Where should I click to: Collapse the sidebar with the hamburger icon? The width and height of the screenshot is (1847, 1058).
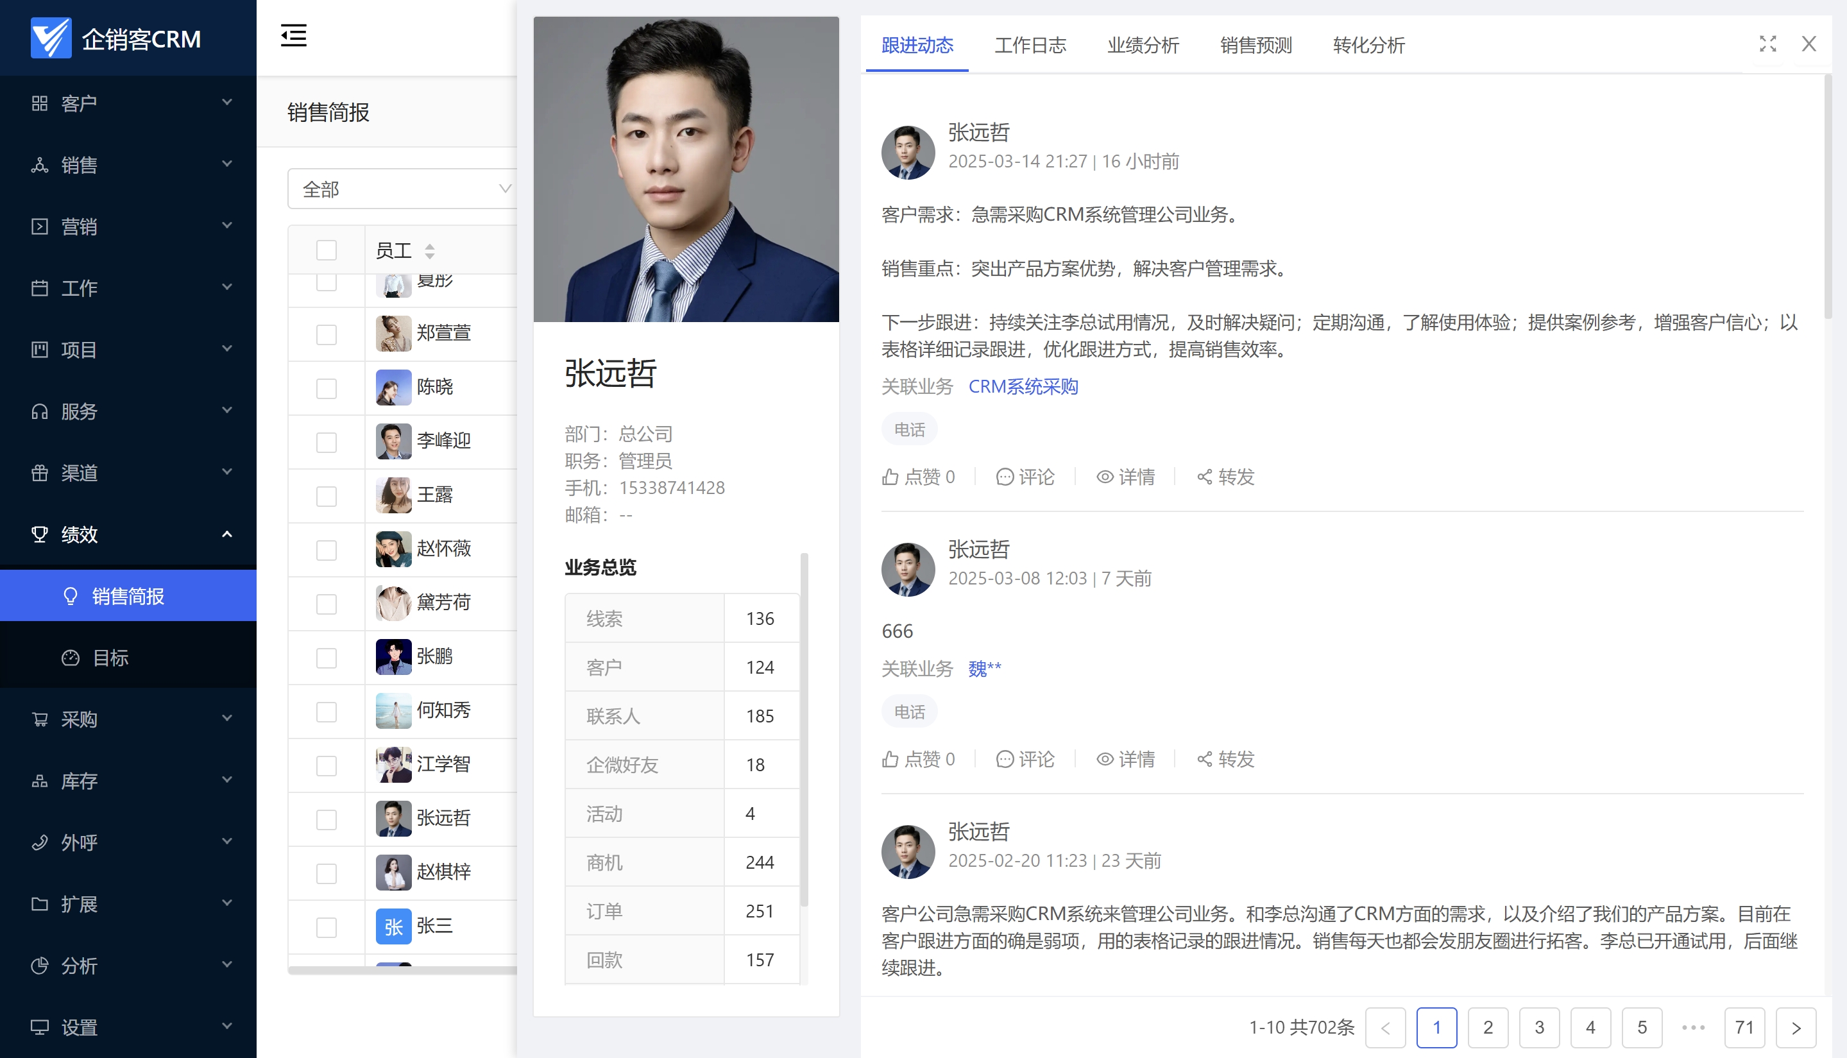click(294, 35)
